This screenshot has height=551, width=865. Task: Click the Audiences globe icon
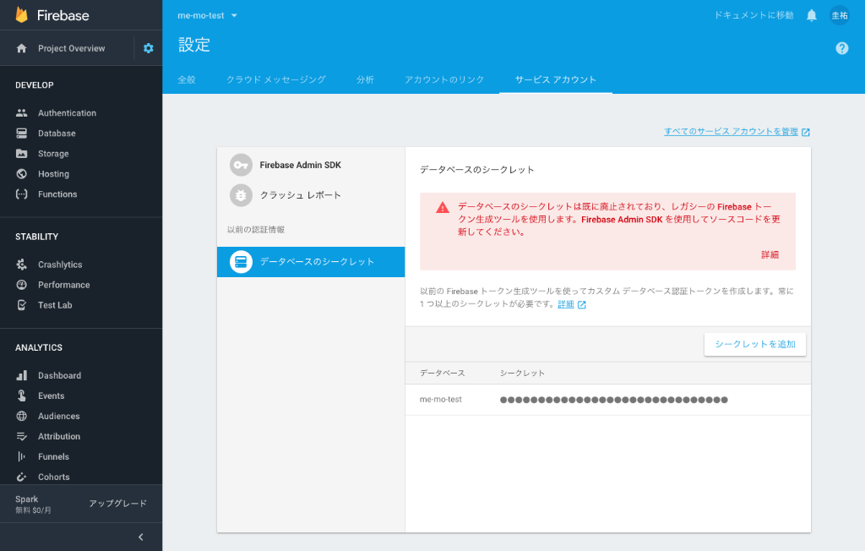tap(21, 416)
